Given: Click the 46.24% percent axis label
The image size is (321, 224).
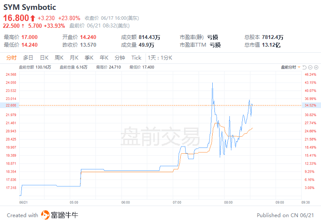Looking at the screenshot, I should [310, 75].
